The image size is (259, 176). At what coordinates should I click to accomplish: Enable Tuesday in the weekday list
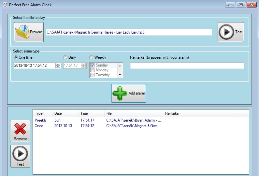[x=92, y=75]
